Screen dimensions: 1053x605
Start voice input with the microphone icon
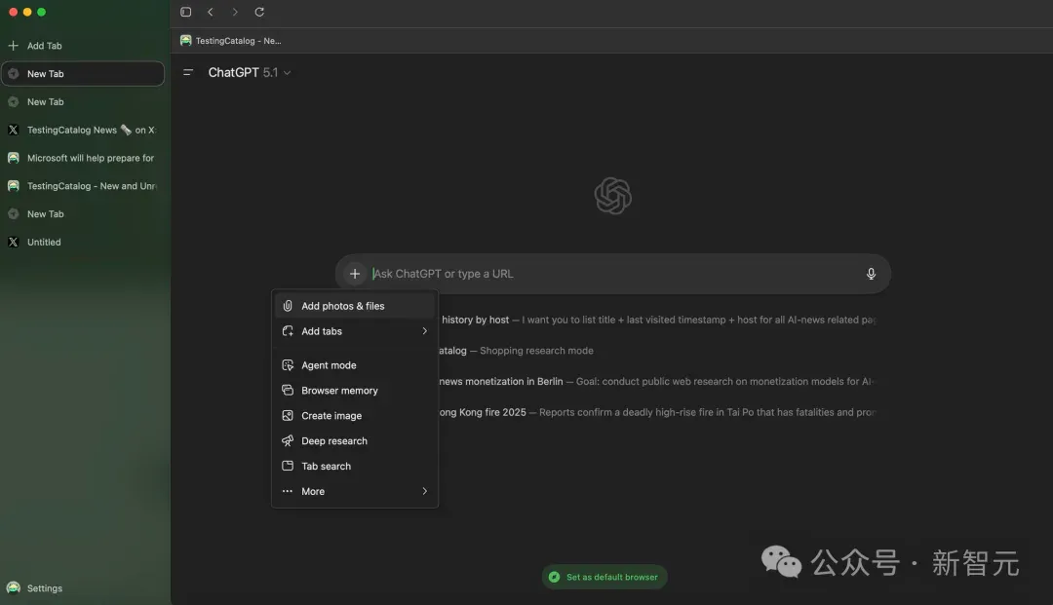(871, 274)
